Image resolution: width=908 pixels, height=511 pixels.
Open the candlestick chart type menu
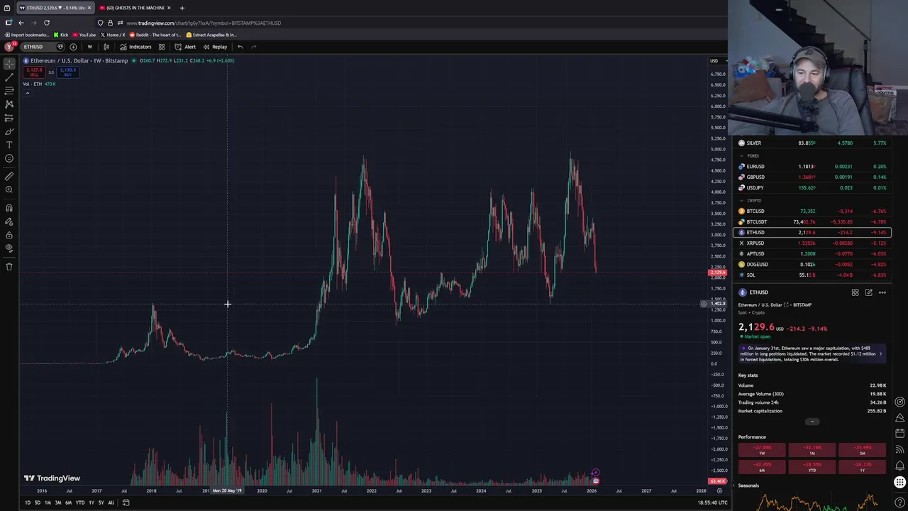(106, 47)
